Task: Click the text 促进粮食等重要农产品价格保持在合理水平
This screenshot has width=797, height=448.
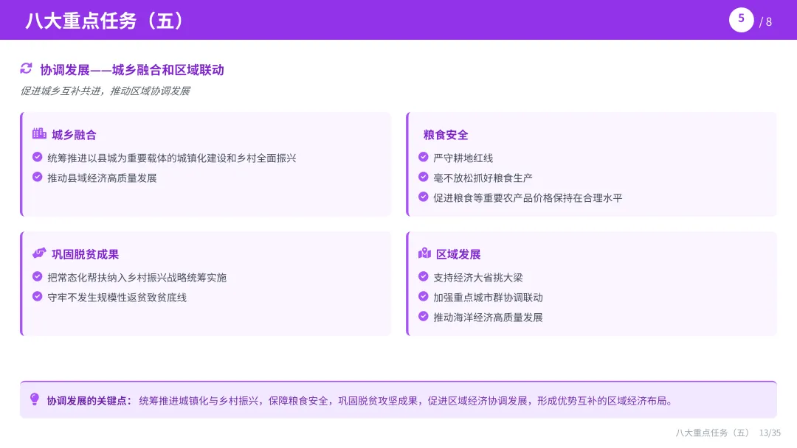Action: [x=528, y=198]
